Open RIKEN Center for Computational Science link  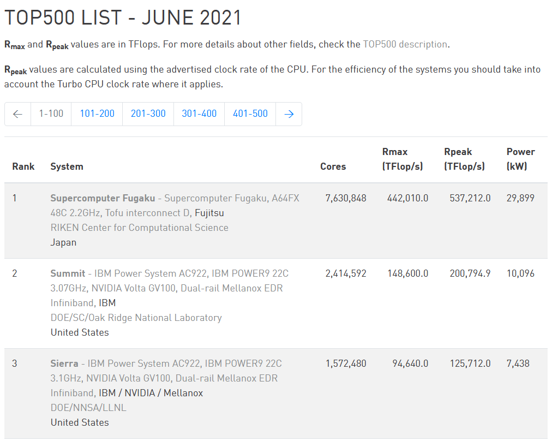point(140,228)
